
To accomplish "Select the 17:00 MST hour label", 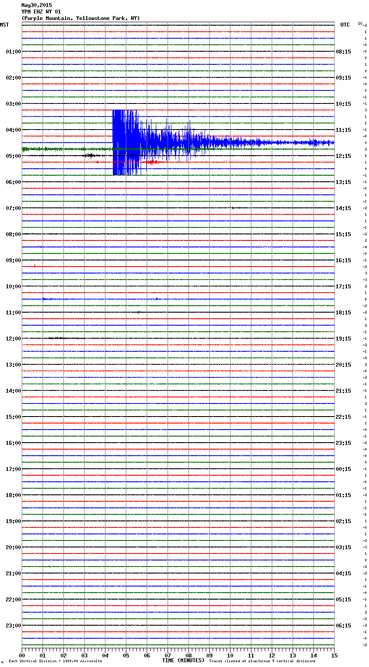I will 13,469.
